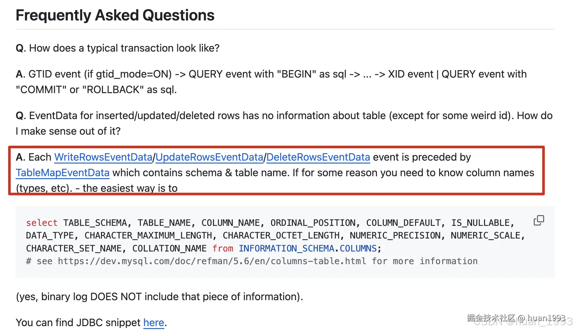
Task: Click the "binary log DOES NOT include" sentence
Action: (x=159, y=297)
